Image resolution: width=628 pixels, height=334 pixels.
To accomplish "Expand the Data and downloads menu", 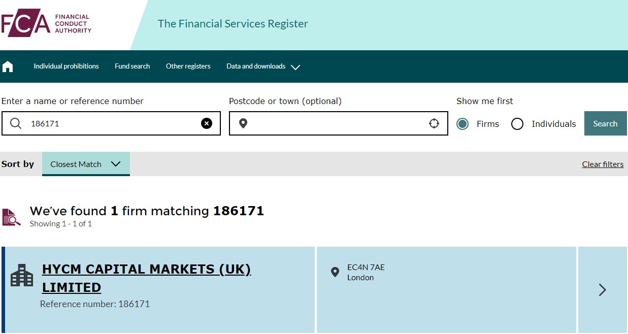I will [x=263, y=66].
